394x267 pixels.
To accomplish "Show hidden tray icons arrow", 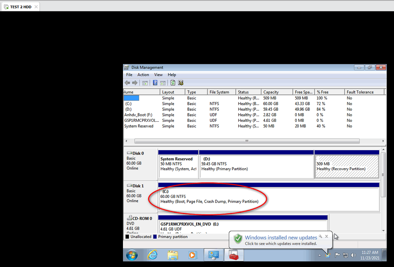I will pos(319,255).
